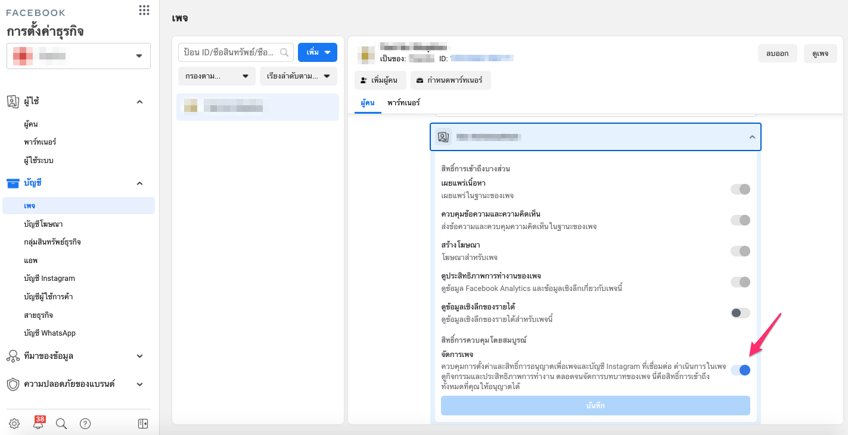Open บัญชีโฆษณา in sidebar menu
Image resolution: width=848 pixels, height=435 pixels.
click(x=43, y=224)
